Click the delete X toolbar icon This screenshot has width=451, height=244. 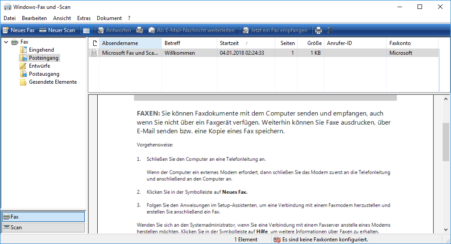coord(330,30)
